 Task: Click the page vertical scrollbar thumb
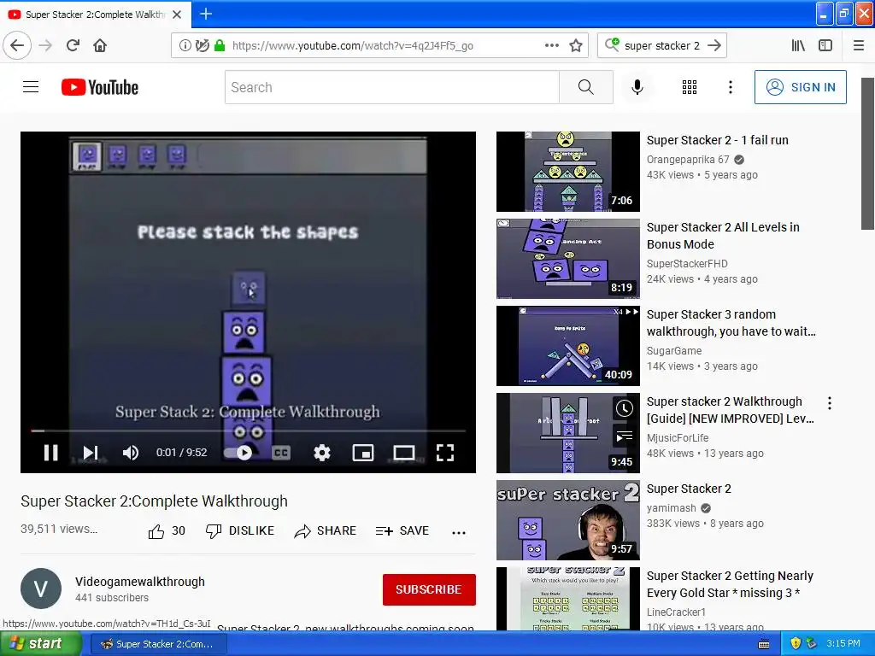click(x=867, y=154)
